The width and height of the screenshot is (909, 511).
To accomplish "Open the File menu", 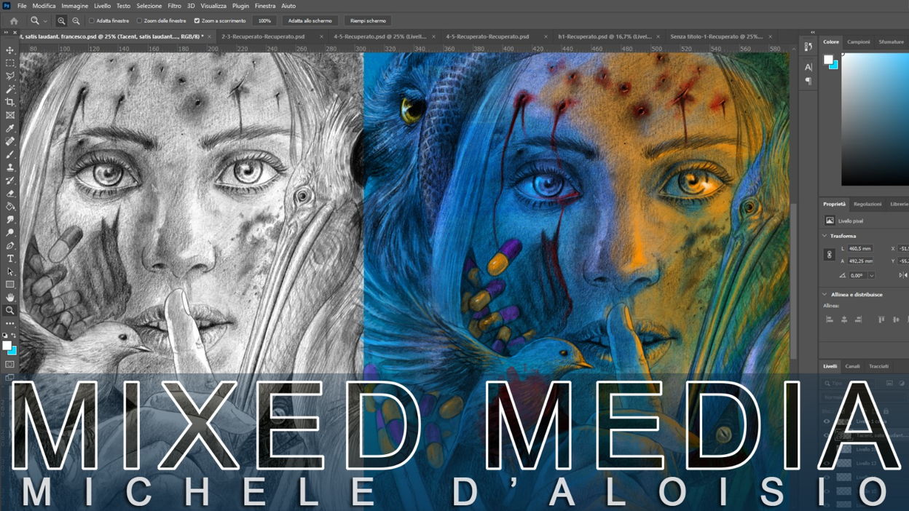I will [22, 6].
